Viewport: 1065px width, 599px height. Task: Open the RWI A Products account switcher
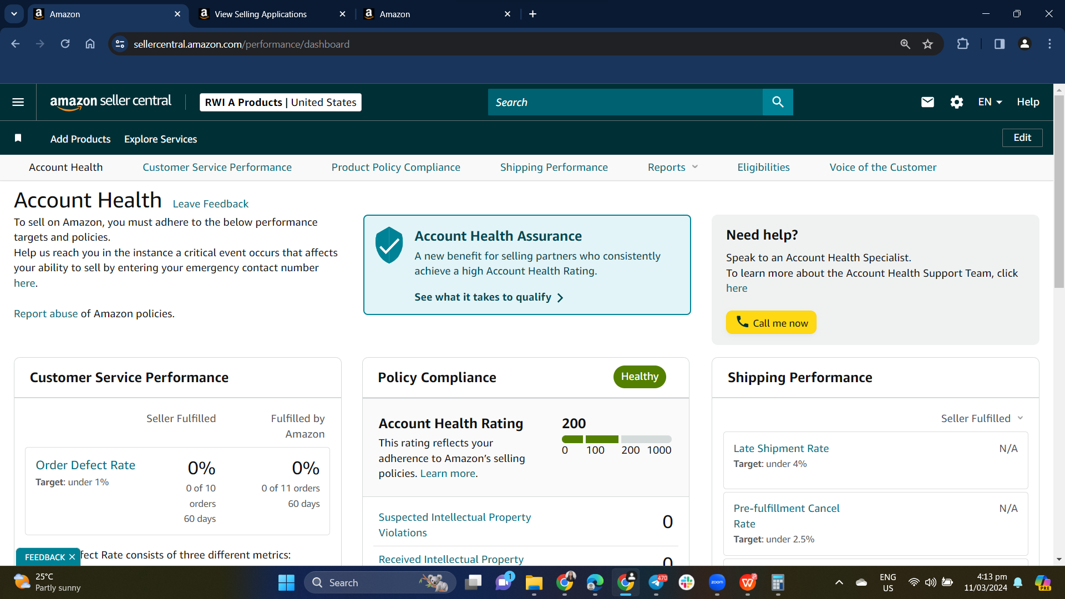(281, 102)
